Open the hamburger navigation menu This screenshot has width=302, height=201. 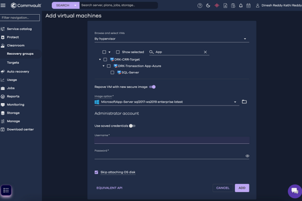pos(3,6)
